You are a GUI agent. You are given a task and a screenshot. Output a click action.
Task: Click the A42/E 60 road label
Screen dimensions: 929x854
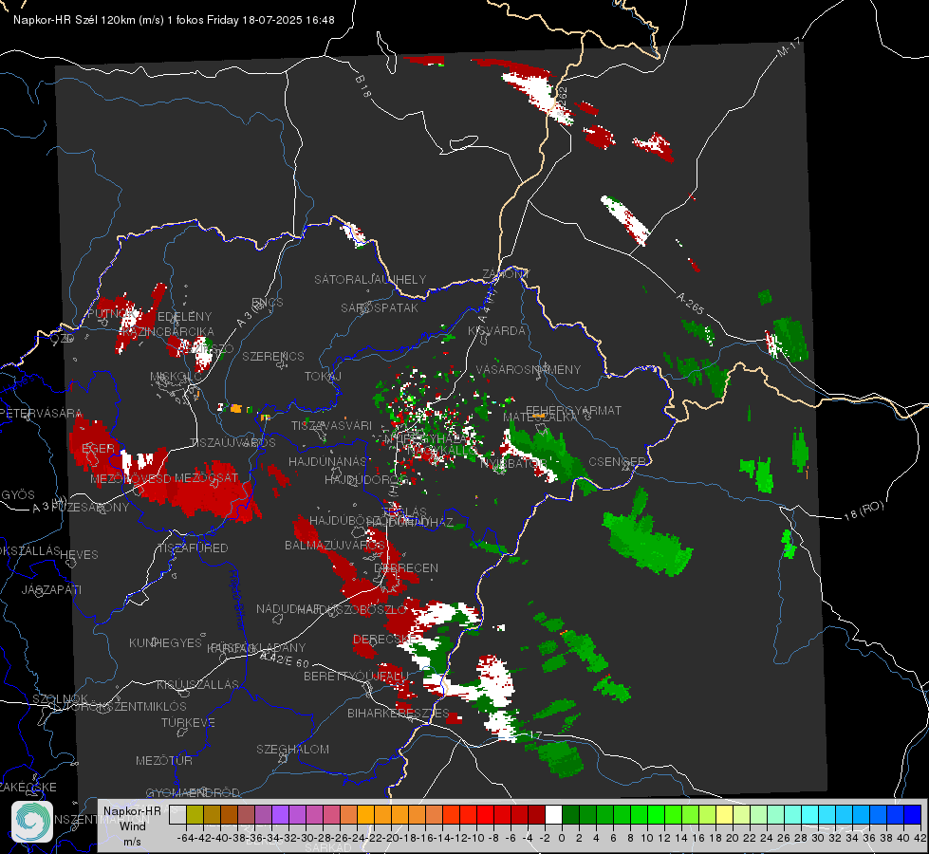point(285,659)
